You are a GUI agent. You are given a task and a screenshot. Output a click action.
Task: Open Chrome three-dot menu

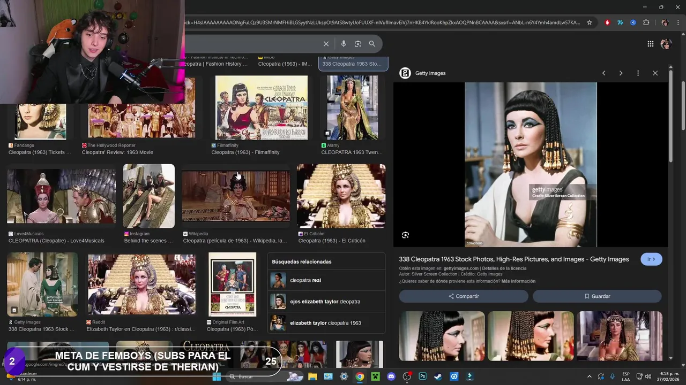click(x=678, y=22)
